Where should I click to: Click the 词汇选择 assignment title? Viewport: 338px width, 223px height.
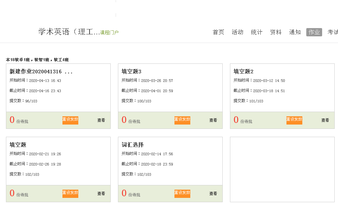[x=133, y=145]
